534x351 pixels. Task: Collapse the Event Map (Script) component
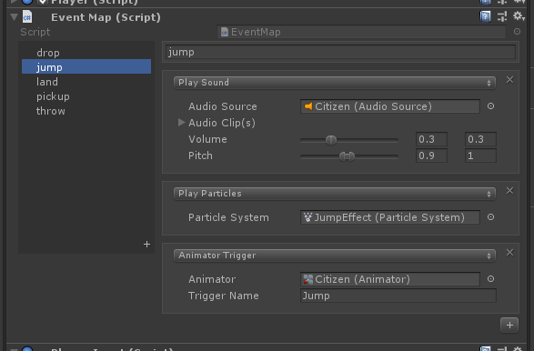point(14,17)
